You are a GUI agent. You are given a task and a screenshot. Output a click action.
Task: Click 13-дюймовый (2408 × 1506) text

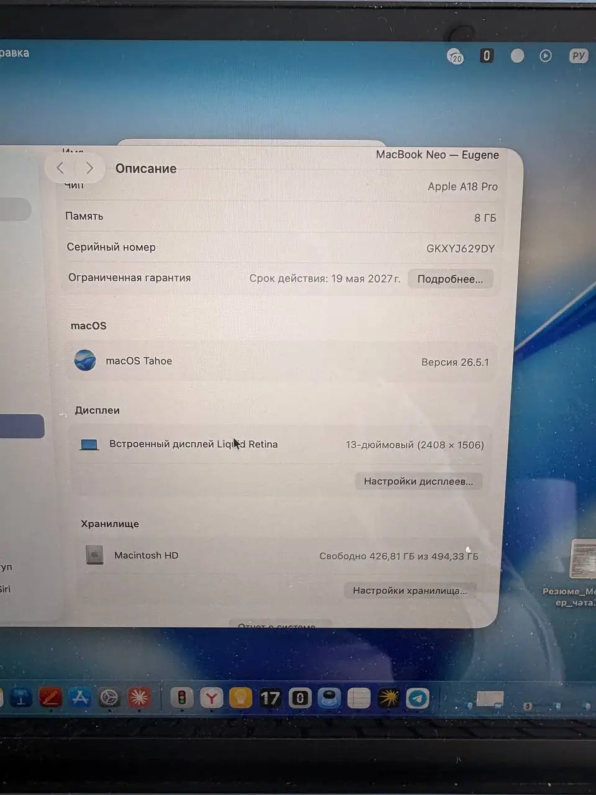pos(415,445)
